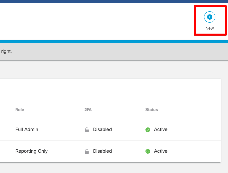
Task: Click the dark blue top header bar
Action: coord(100,1)
